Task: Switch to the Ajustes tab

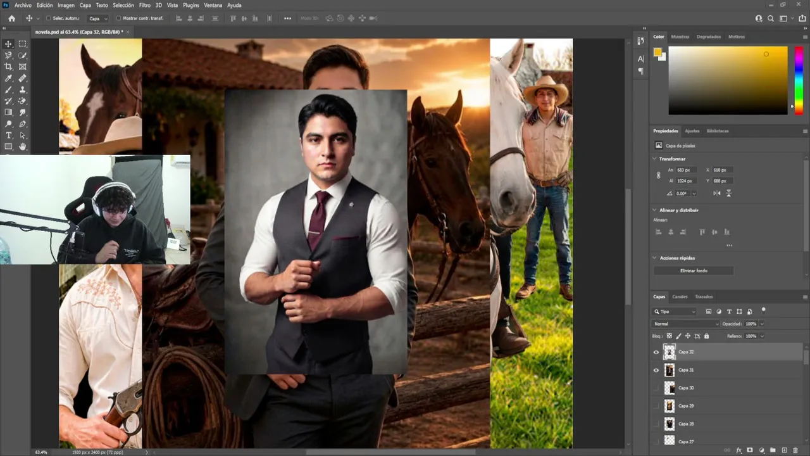Action: [692, 131]
